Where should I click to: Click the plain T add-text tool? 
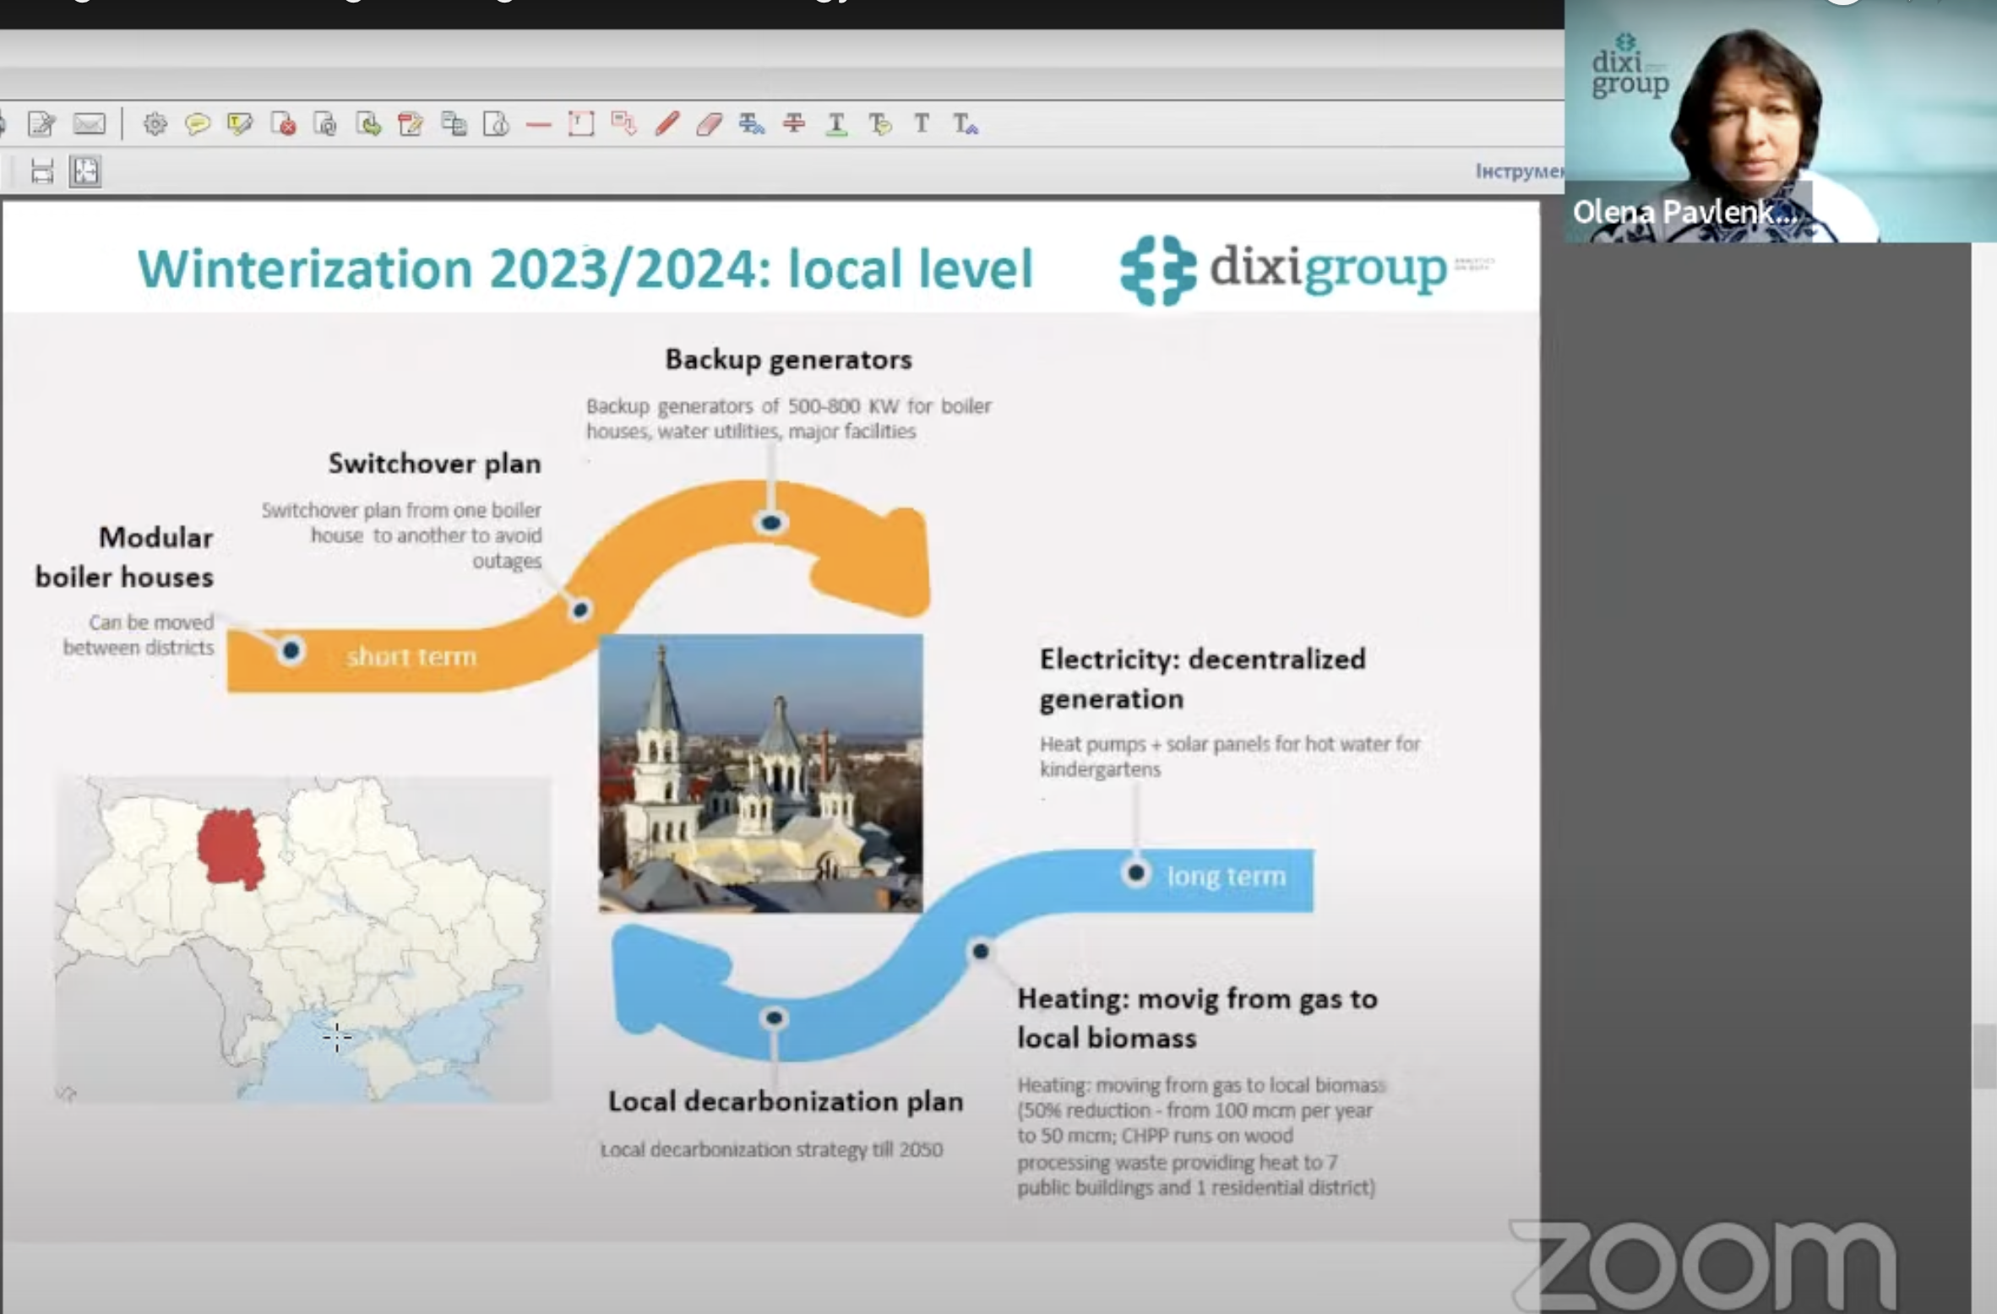(x=922, y=124)
